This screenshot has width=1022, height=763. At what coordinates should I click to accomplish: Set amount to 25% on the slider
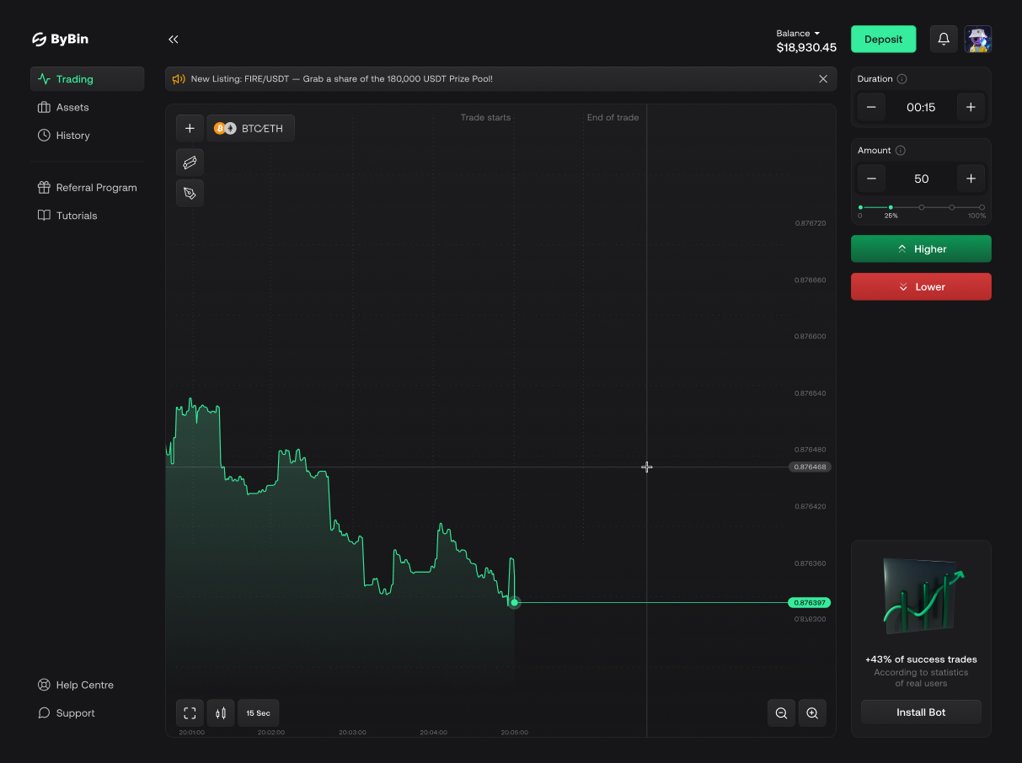click(891, 207)
